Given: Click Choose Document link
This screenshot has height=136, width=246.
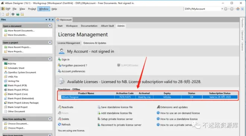Looking at the screenshot, I should (18, 124).
